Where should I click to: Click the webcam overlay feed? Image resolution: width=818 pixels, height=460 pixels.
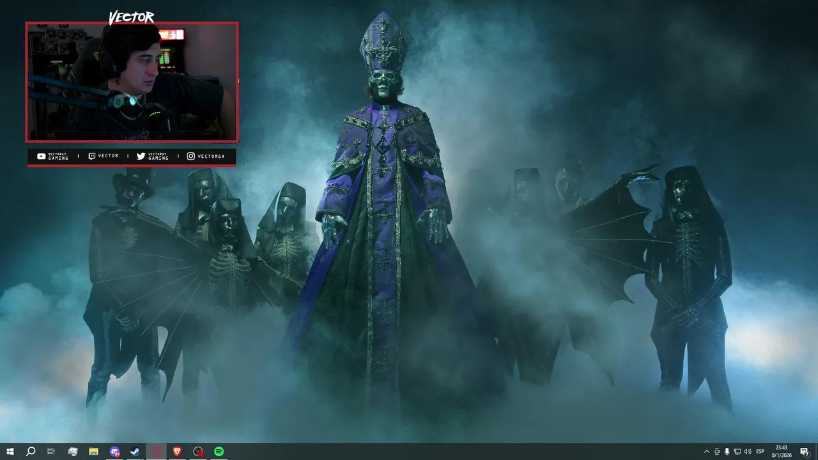coord(132,82)
